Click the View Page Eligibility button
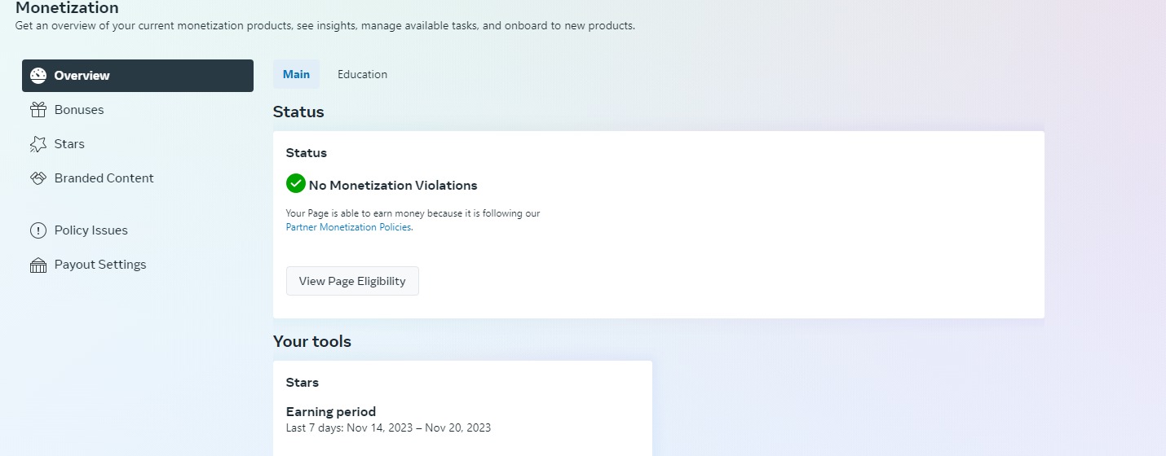1166x456 pixels. 352,281
